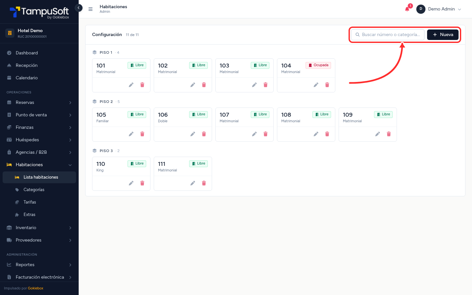Focus the room search field
This screenshot has height=295, width=472.
click(x=388, y=35)
